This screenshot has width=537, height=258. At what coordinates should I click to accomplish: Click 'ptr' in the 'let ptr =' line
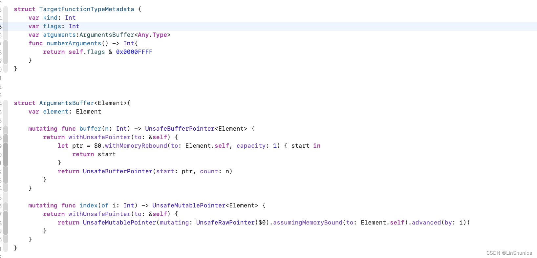click(x=77, y=146)
